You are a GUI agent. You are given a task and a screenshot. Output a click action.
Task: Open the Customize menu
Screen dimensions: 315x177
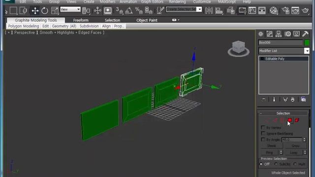tap(202, 2)
